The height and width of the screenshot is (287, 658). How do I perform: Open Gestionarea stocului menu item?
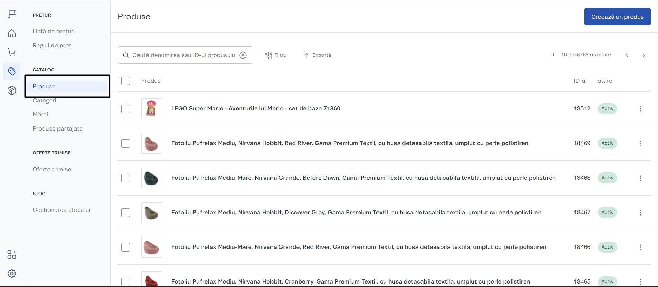(x=61, y=210)
